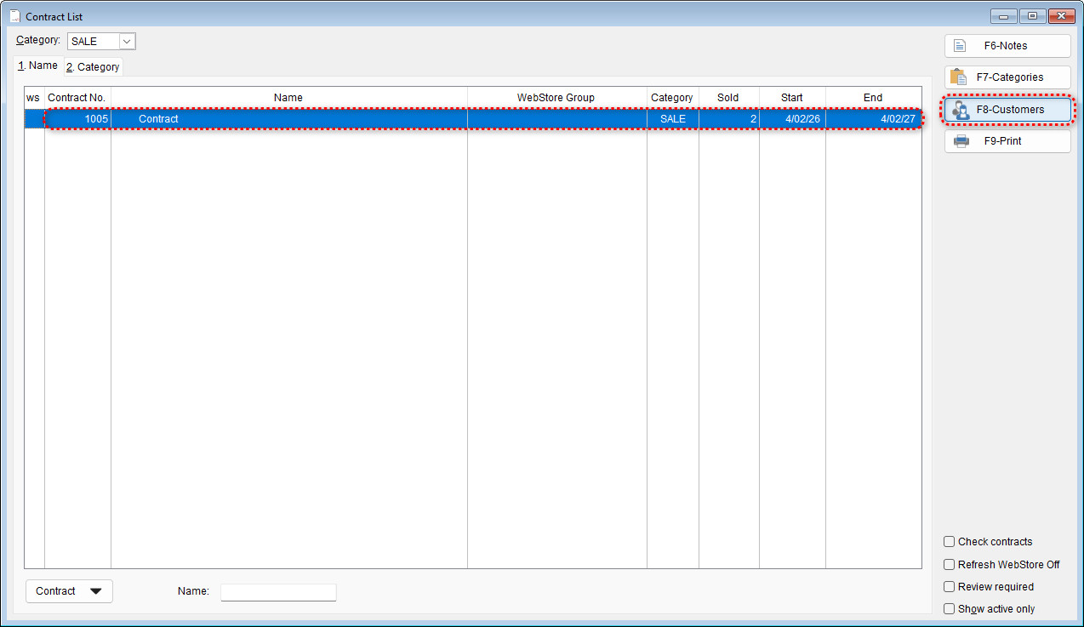The image size is (1084, 627).
Task: Click the End date column header
Action: tap(873, 98)
